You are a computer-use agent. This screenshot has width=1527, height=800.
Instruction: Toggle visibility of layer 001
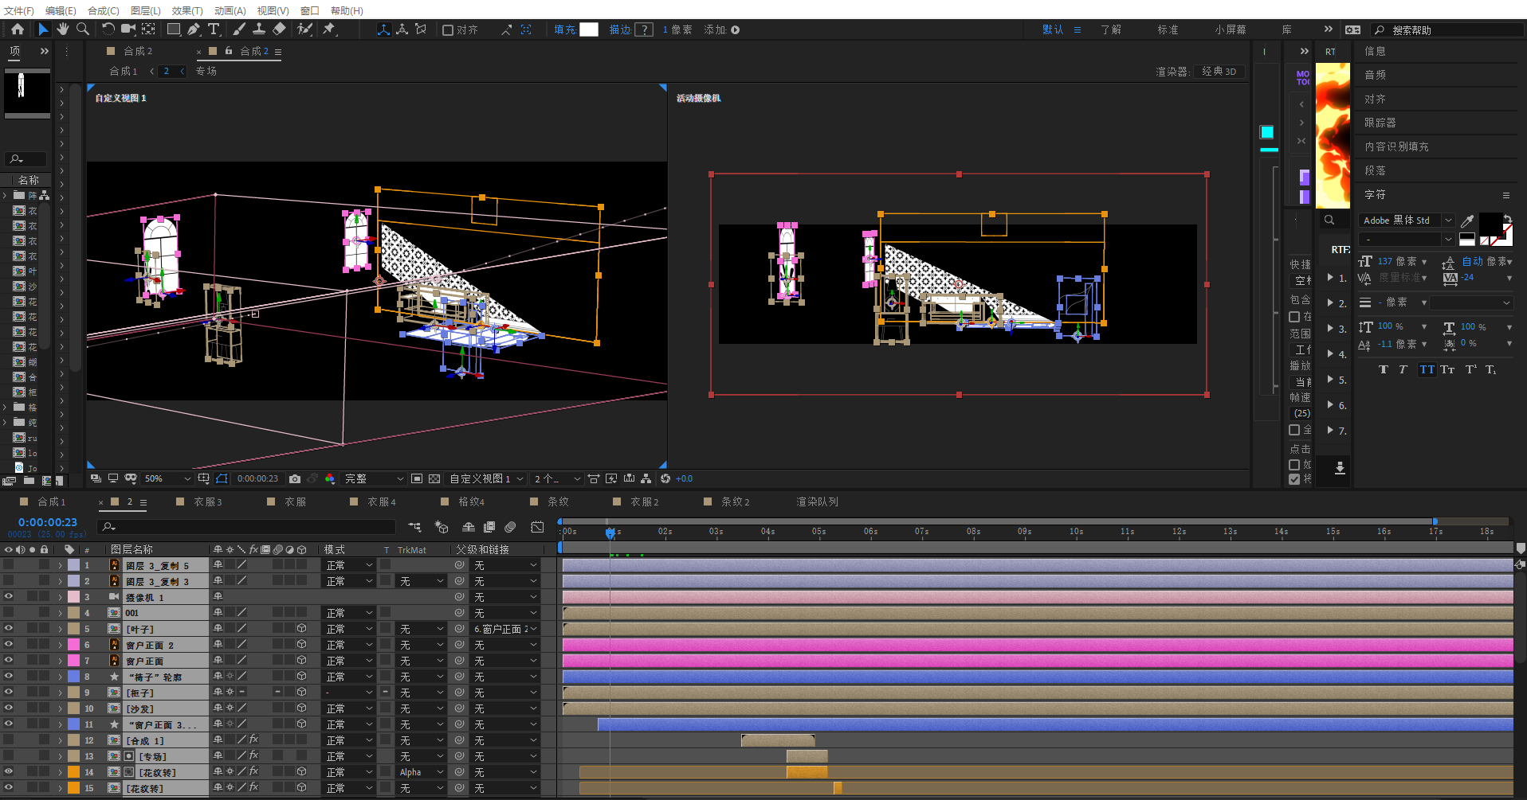(9, 612)
